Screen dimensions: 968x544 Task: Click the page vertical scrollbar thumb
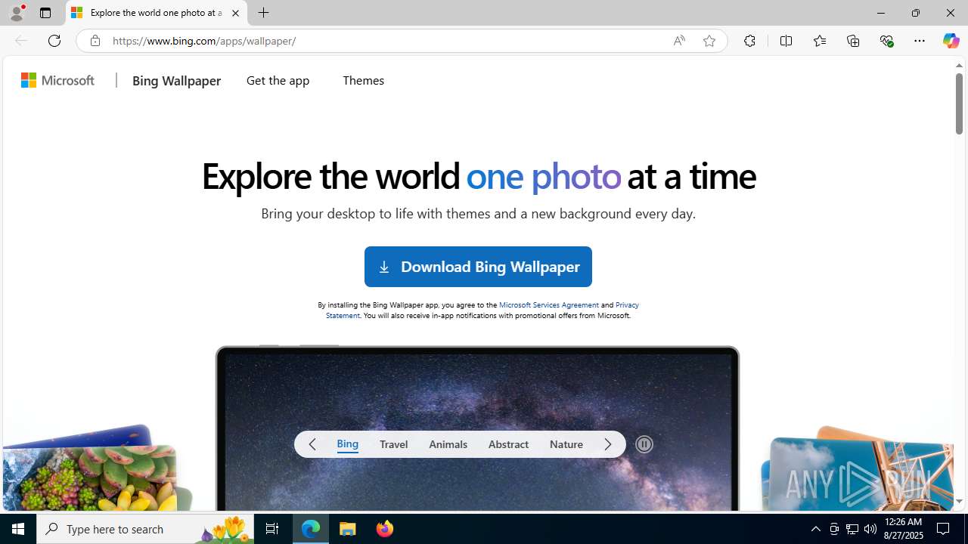[x=959, y=104]
